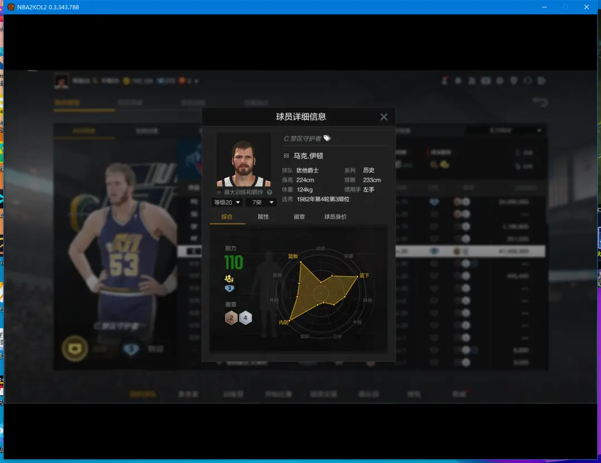Click the series value 历史
This screenshot has width=601, height=463.
coord(369,170)
